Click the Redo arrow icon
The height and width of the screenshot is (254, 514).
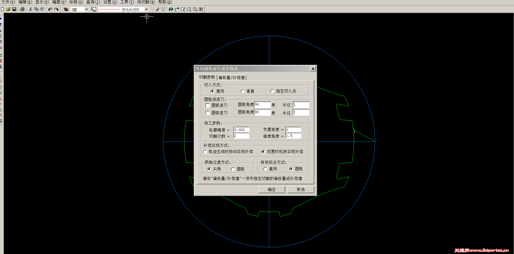tap(56, 9)
